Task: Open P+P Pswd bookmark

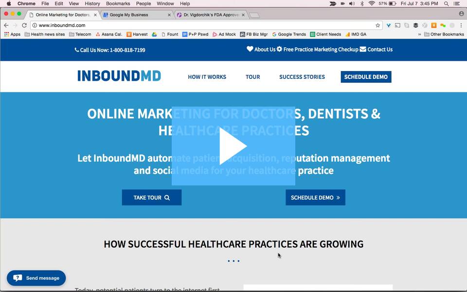Action: click(x=195, y=34)
